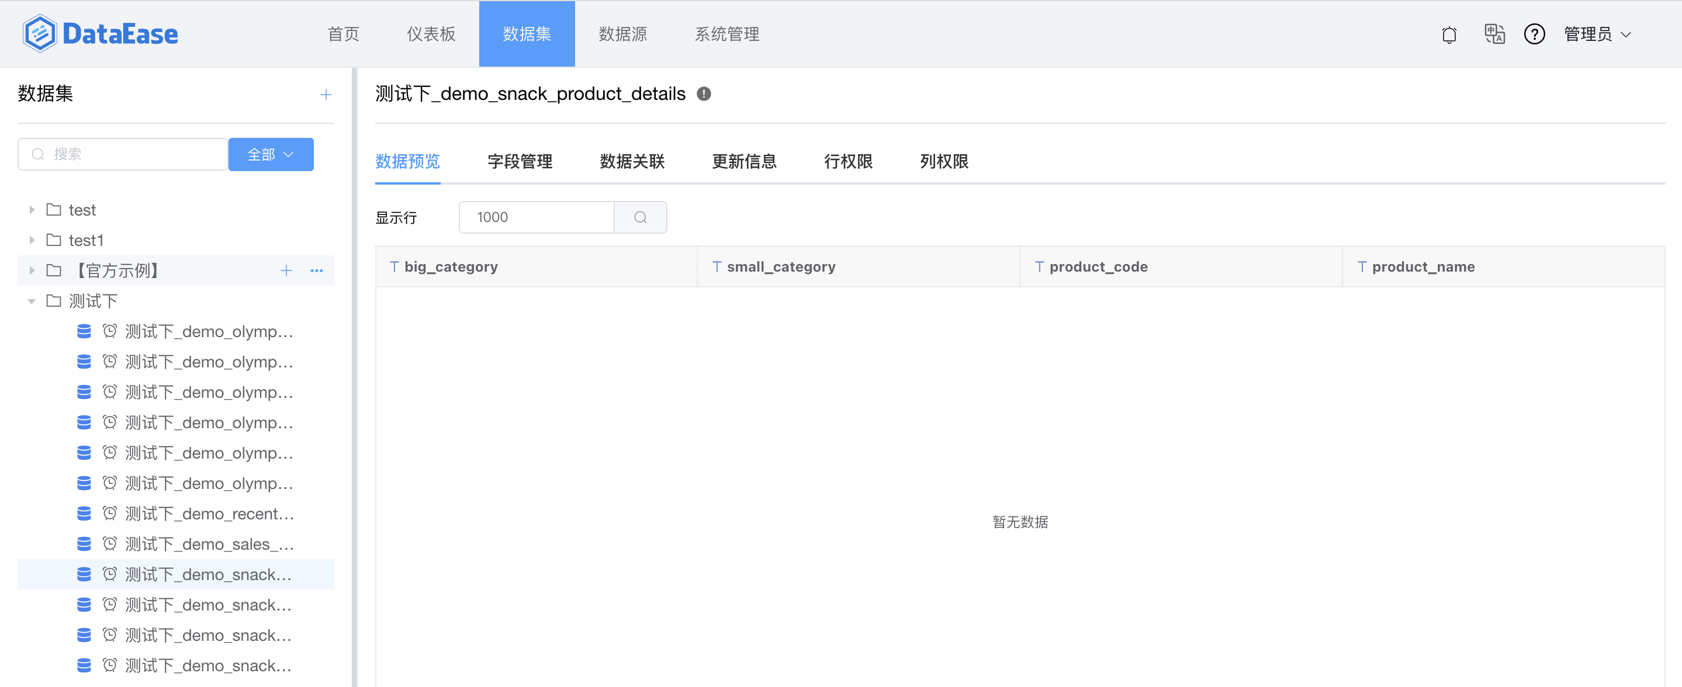Click the sync clock icon on 测试下_demo_sales dataset
Screen dimensions: 1682x687
click(109, 543)
